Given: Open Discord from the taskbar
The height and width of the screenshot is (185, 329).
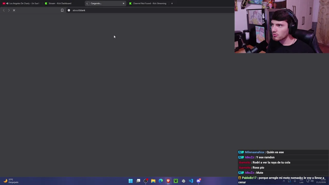Looking at the screenshot, I should (x=198, y=181).
